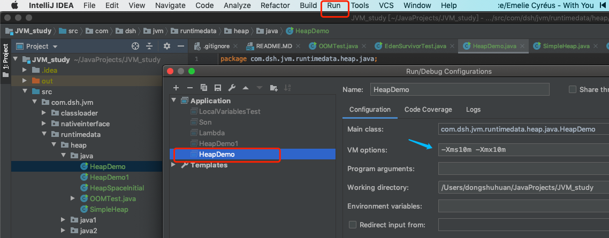The width and height of the screenshot is (609, 238).
Task: Open the 1: Project tool window stripe
Action: 5,60
